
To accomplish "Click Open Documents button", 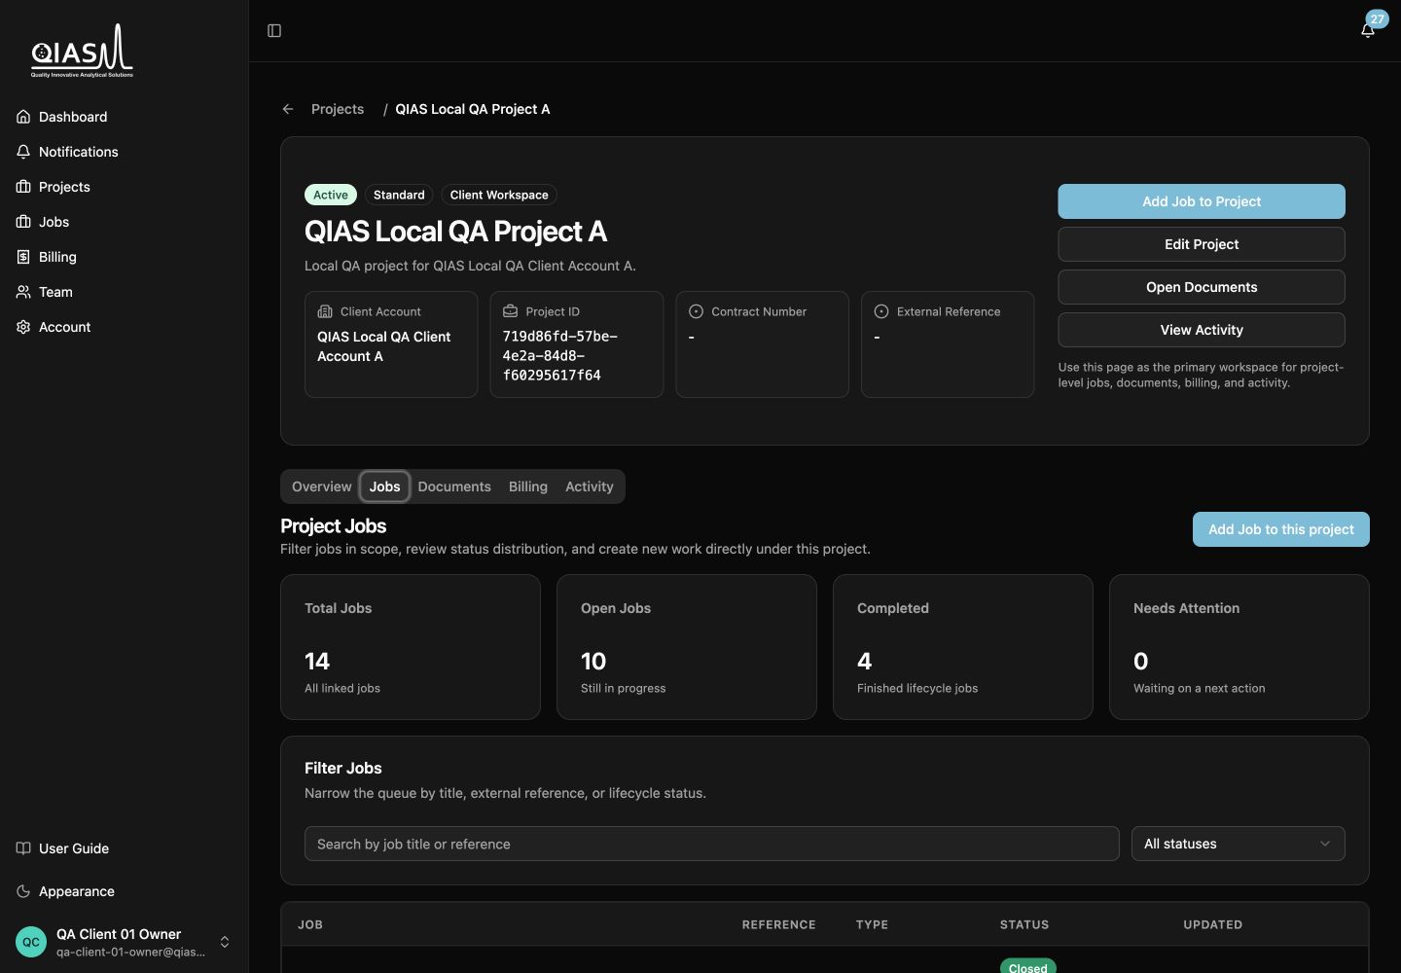I will [1202, 287].
